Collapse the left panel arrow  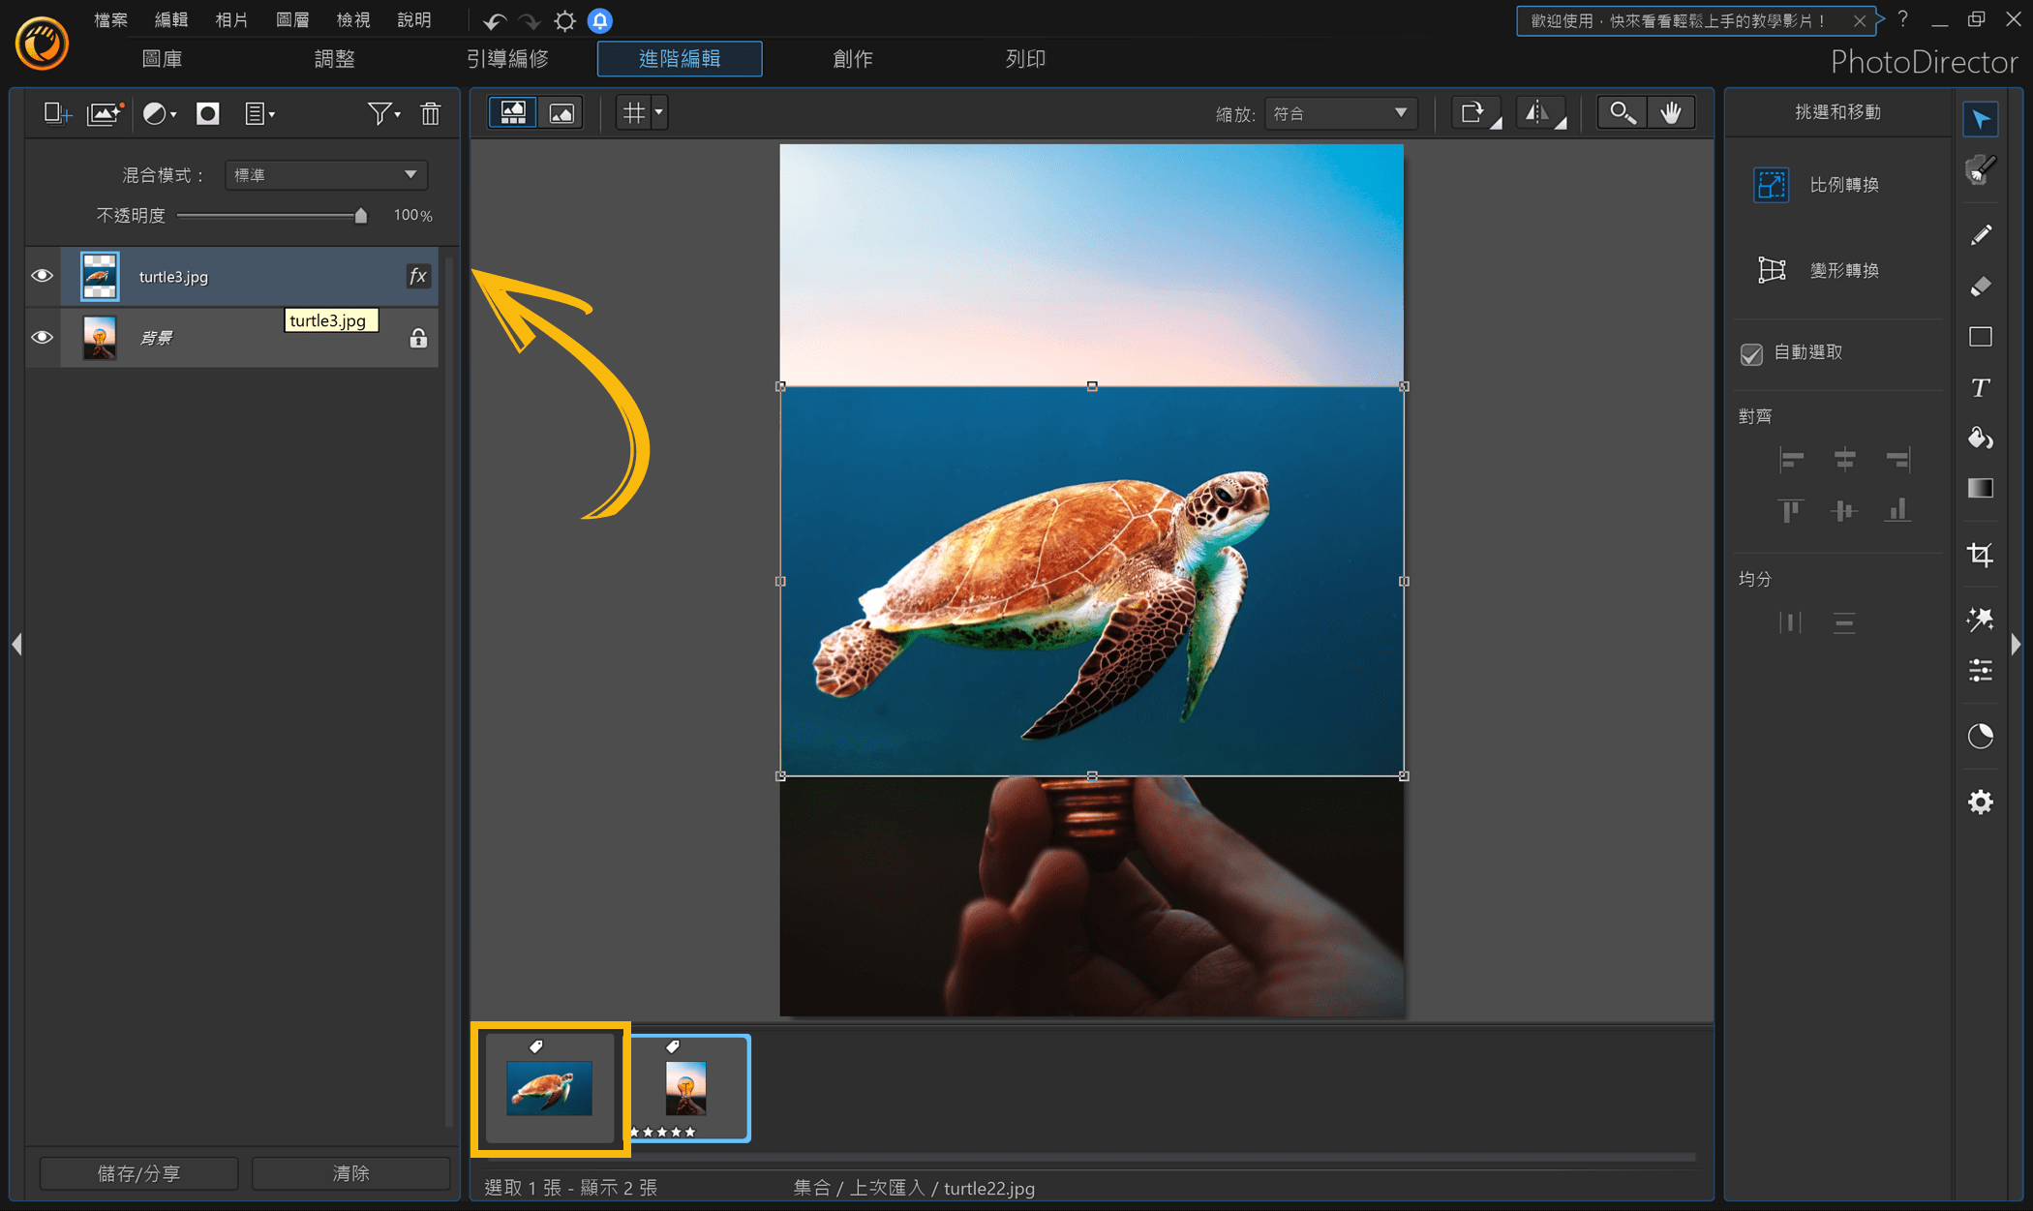[16, 644]
